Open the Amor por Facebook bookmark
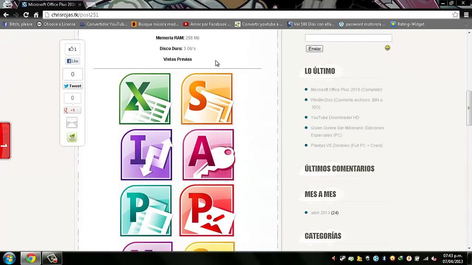Screen dimensions: 472x265 (207, 24)
